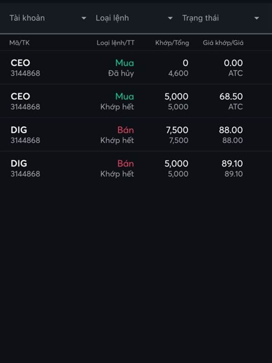Click the Khớp/Tổng column header
Viewport: 272px width, 363px height.
(x=172, y=43)
